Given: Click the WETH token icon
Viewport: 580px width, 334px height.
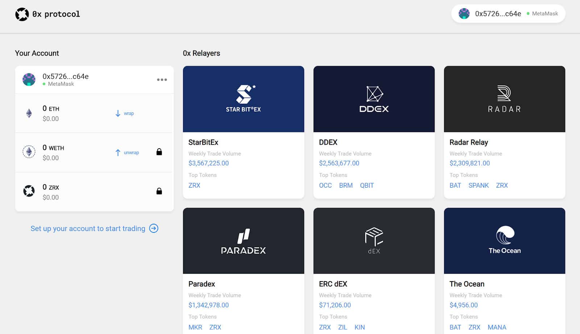Looking at the screenshot, I should click(29, 152).
